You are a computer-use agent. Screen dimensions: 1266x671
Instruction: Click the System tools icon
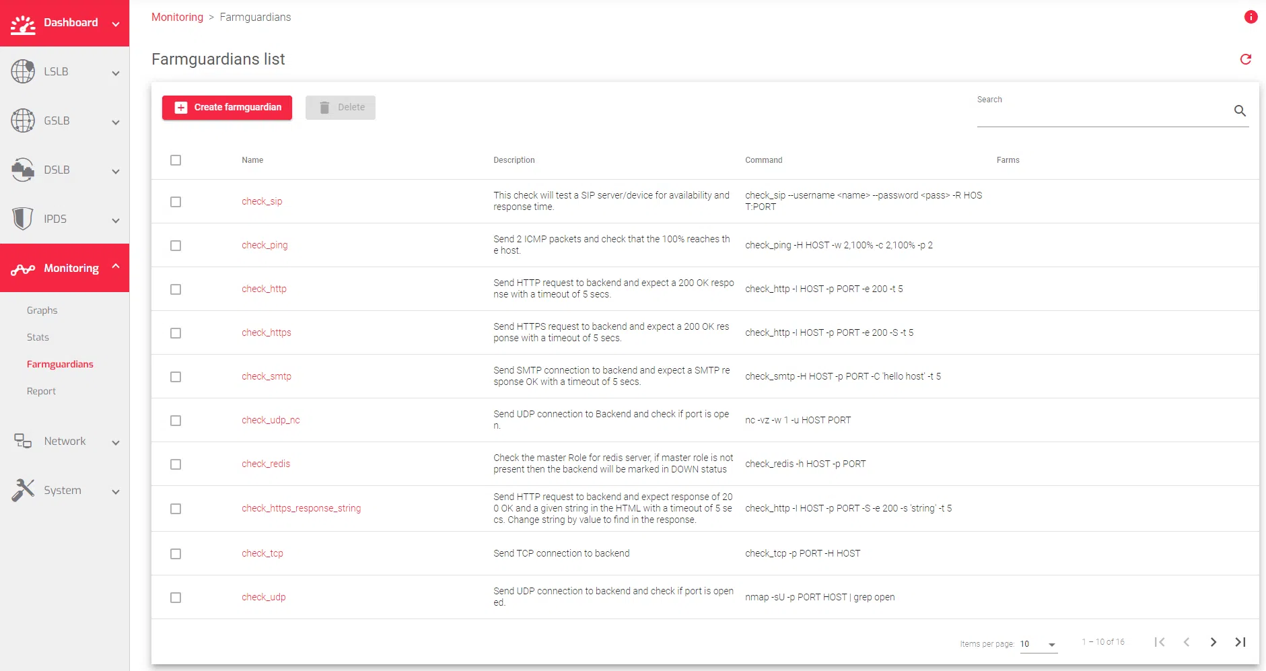click(x=23, y=490)
